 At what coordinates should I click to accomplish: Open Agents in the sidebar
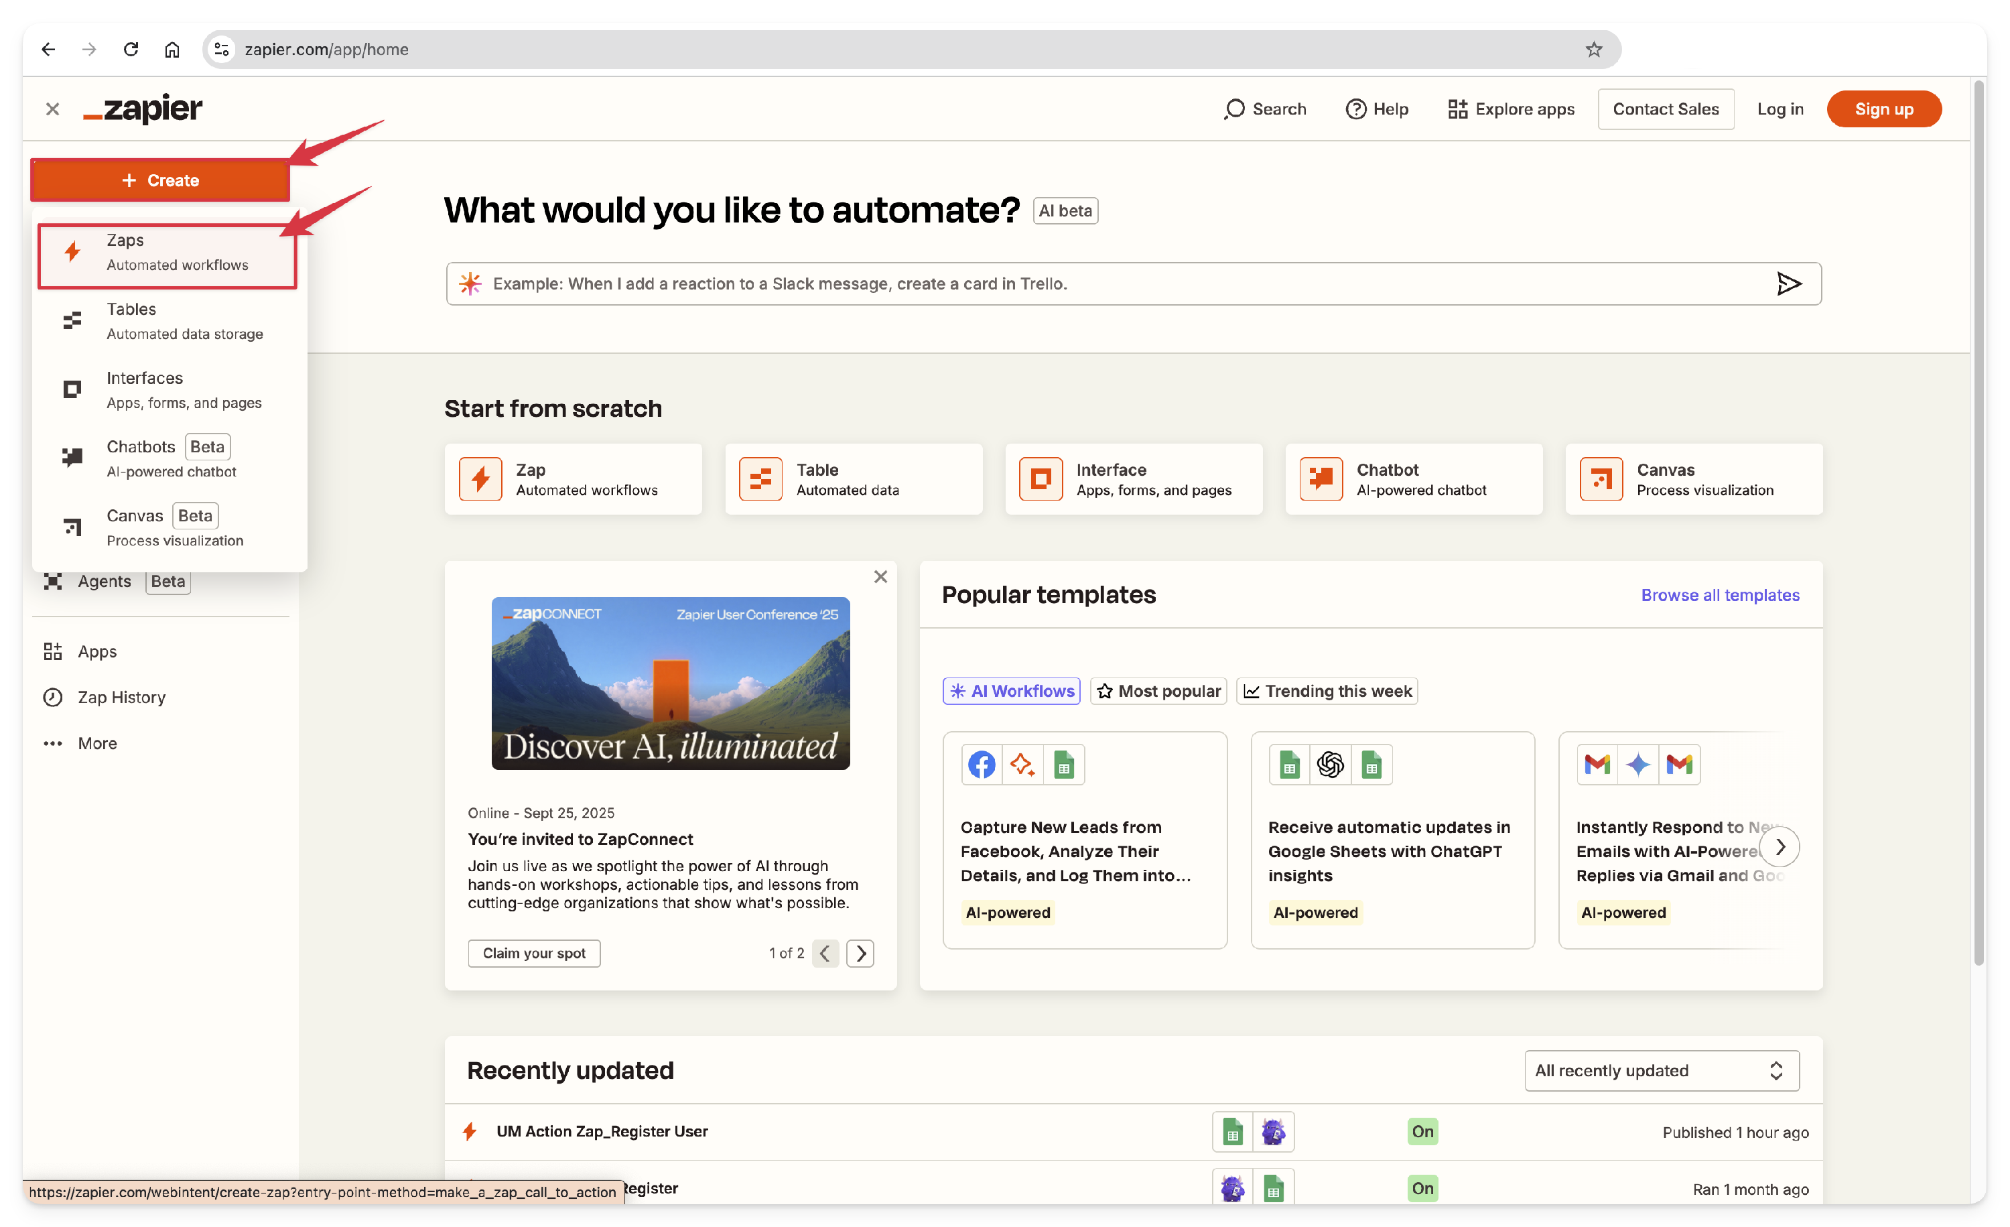[117, 581]
